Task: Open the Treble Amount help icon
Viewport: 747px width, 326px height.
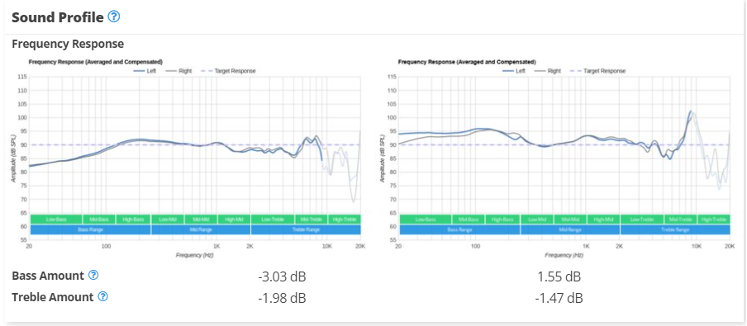Action: tap(103, 296)
